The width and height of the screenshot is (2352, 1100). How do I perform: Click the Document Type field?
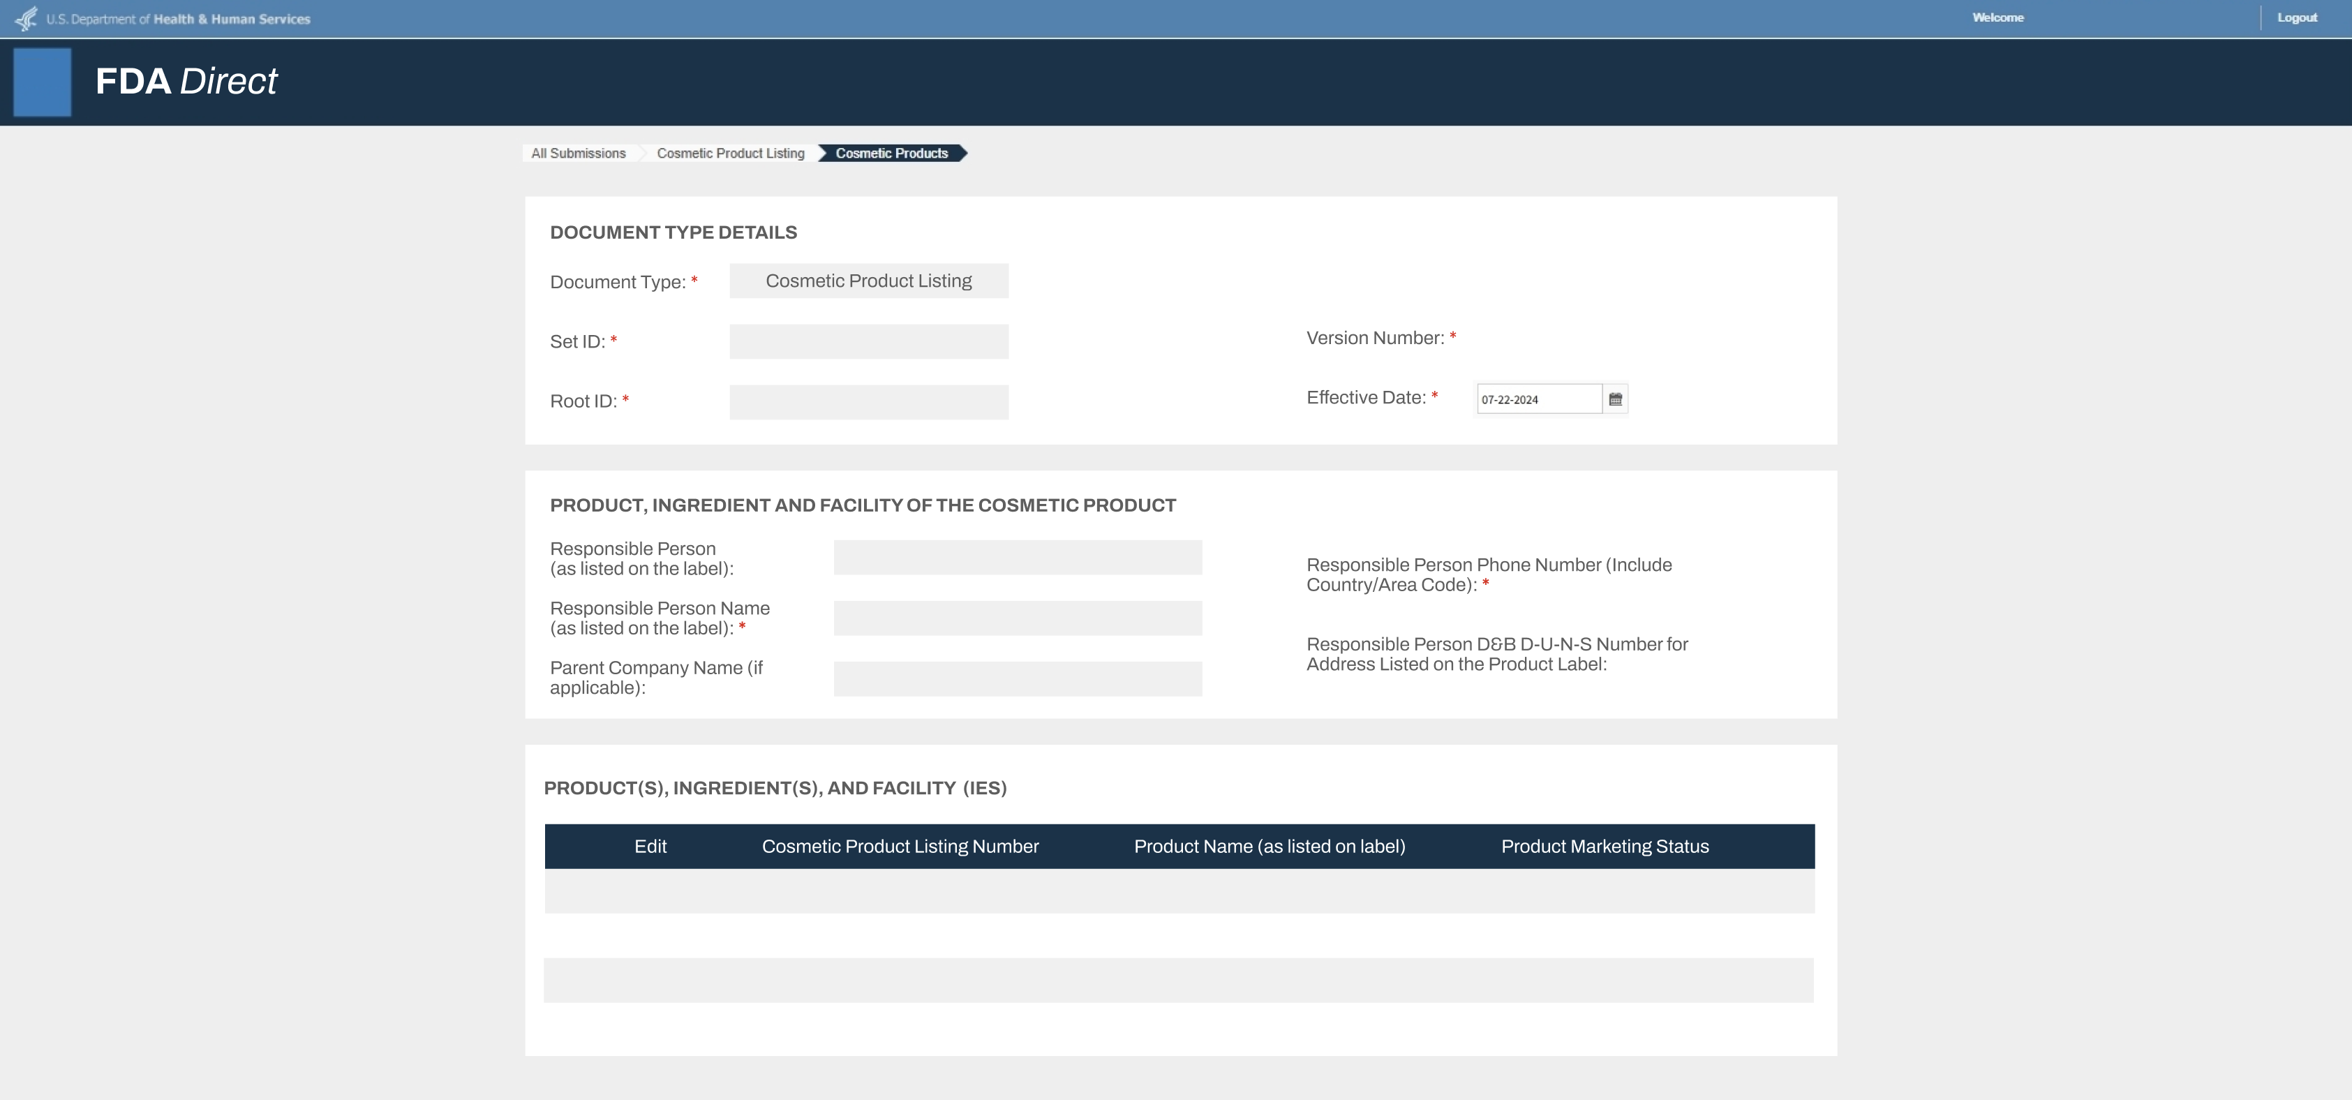pyautogui.click(x=868, y=281)
